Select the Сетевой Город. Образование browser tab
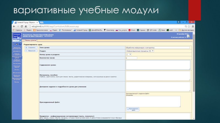 26,22
